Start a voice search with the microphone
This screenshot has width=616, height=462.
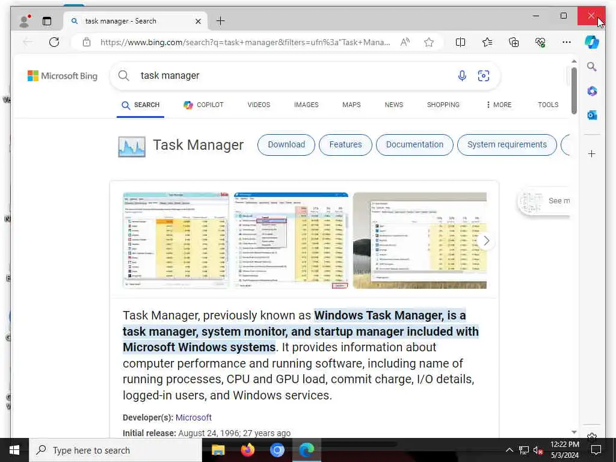[x=463, y=75]
